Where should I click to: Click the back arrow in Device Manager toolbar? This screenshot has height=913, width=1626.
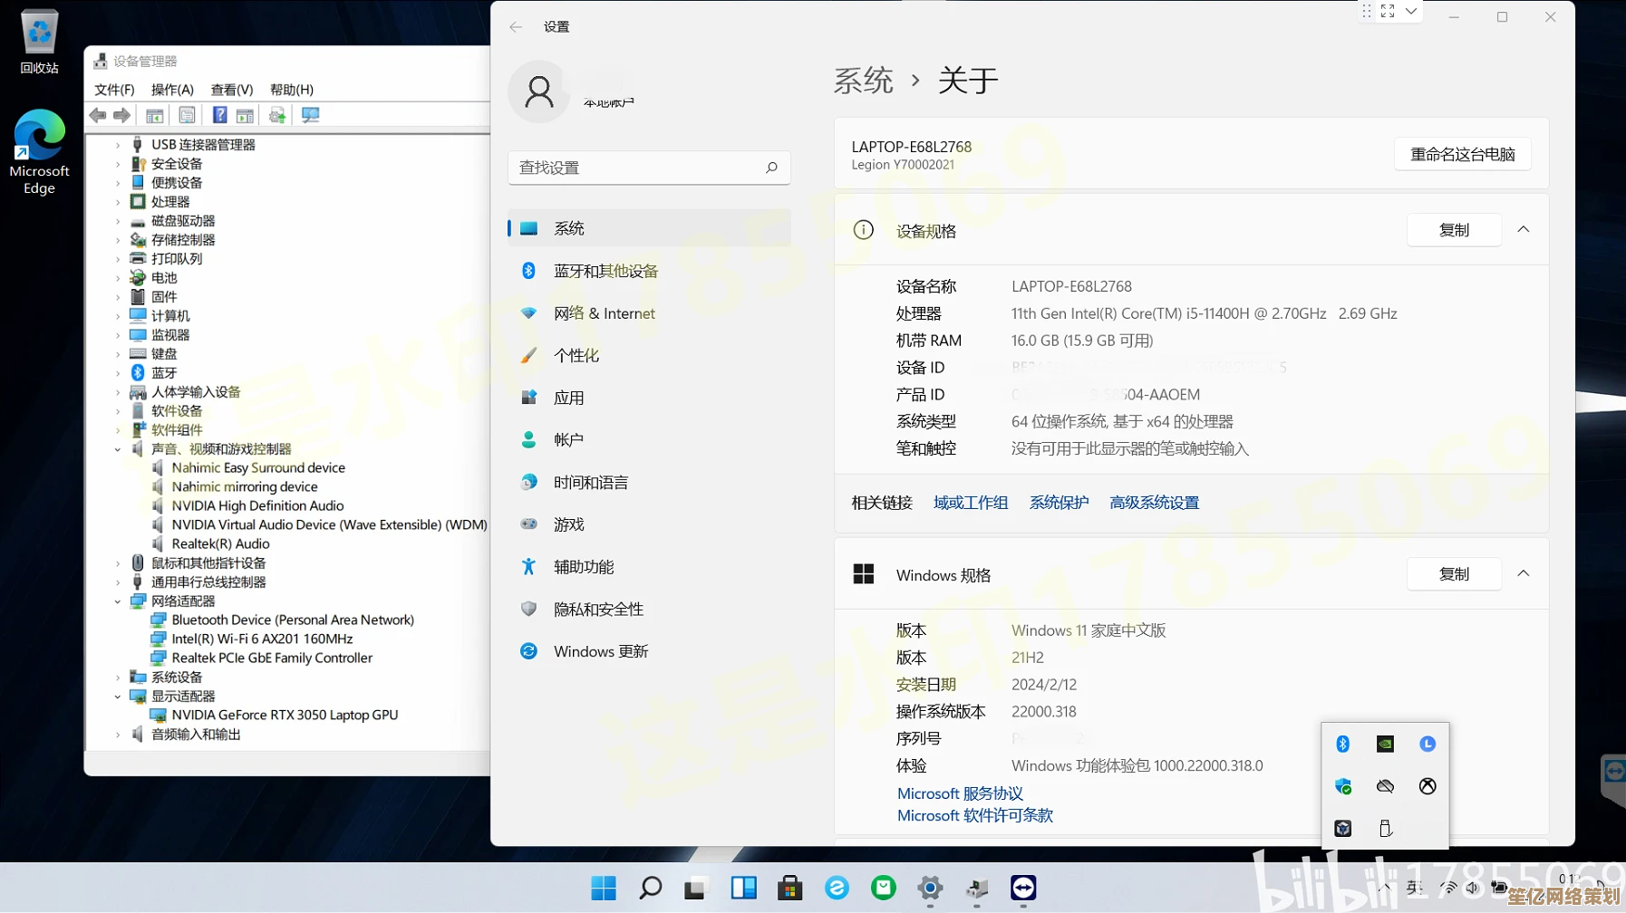pyautogui.click(x=98, y=115)
